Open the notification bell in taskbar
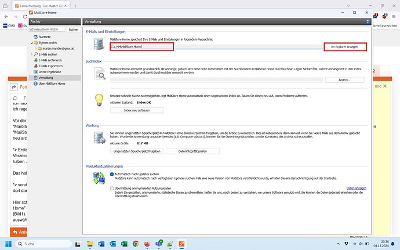Viewport: 400px width, 250px height. pyautogui.click(x=393, y=244)
